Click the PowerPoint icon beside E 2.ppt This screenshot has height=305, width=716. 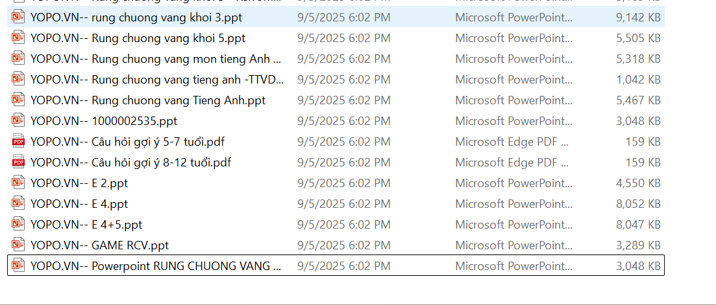(18, 183)
